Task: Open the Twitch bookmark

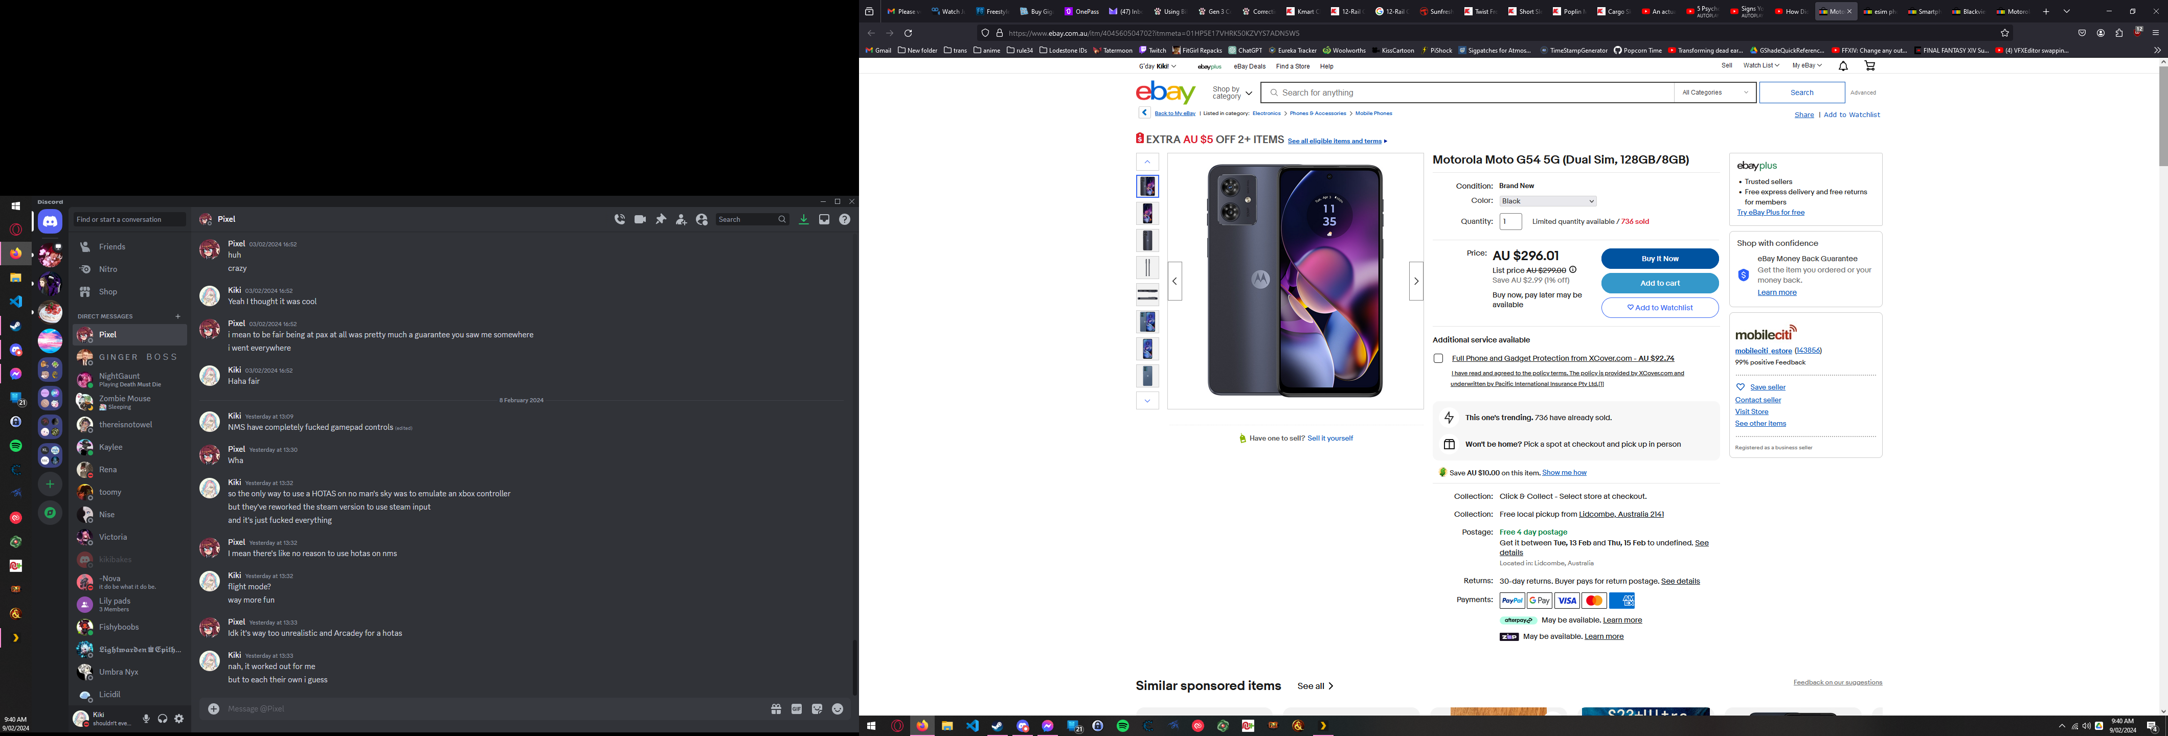Action: point(1153,51)
